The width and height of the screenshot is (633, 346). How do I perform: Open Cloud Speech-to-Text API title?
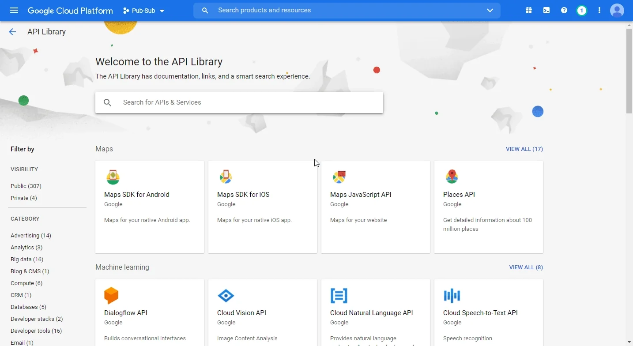480,313
